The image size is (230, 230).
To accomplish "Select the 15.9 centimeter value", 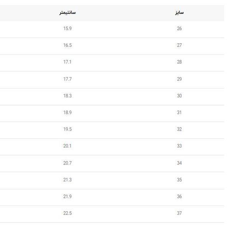I will coord(67,29).
